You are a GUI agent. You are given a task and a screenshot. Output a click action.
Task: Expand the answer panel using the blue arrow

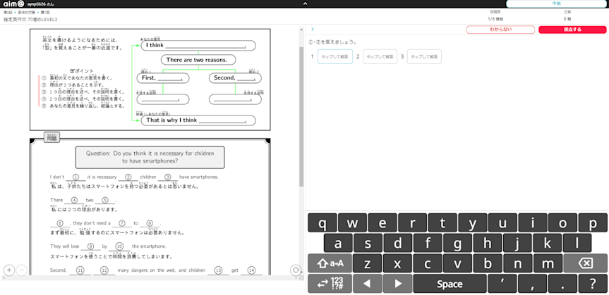point(313,30)
